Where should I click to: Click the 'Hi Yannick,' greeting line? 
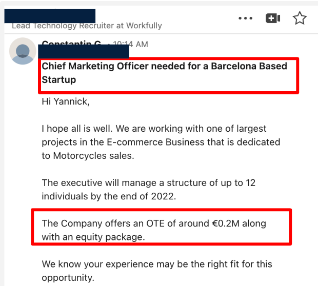click(x=66, y=101)
